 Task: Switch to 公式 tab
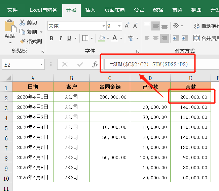[x=139, y=10]
